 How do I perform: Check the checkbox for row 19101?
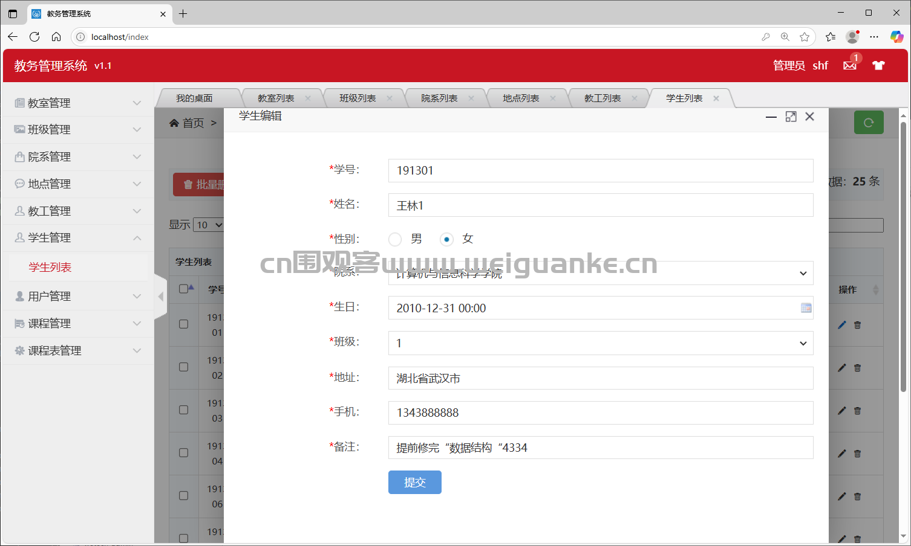[x=183, y=324]
